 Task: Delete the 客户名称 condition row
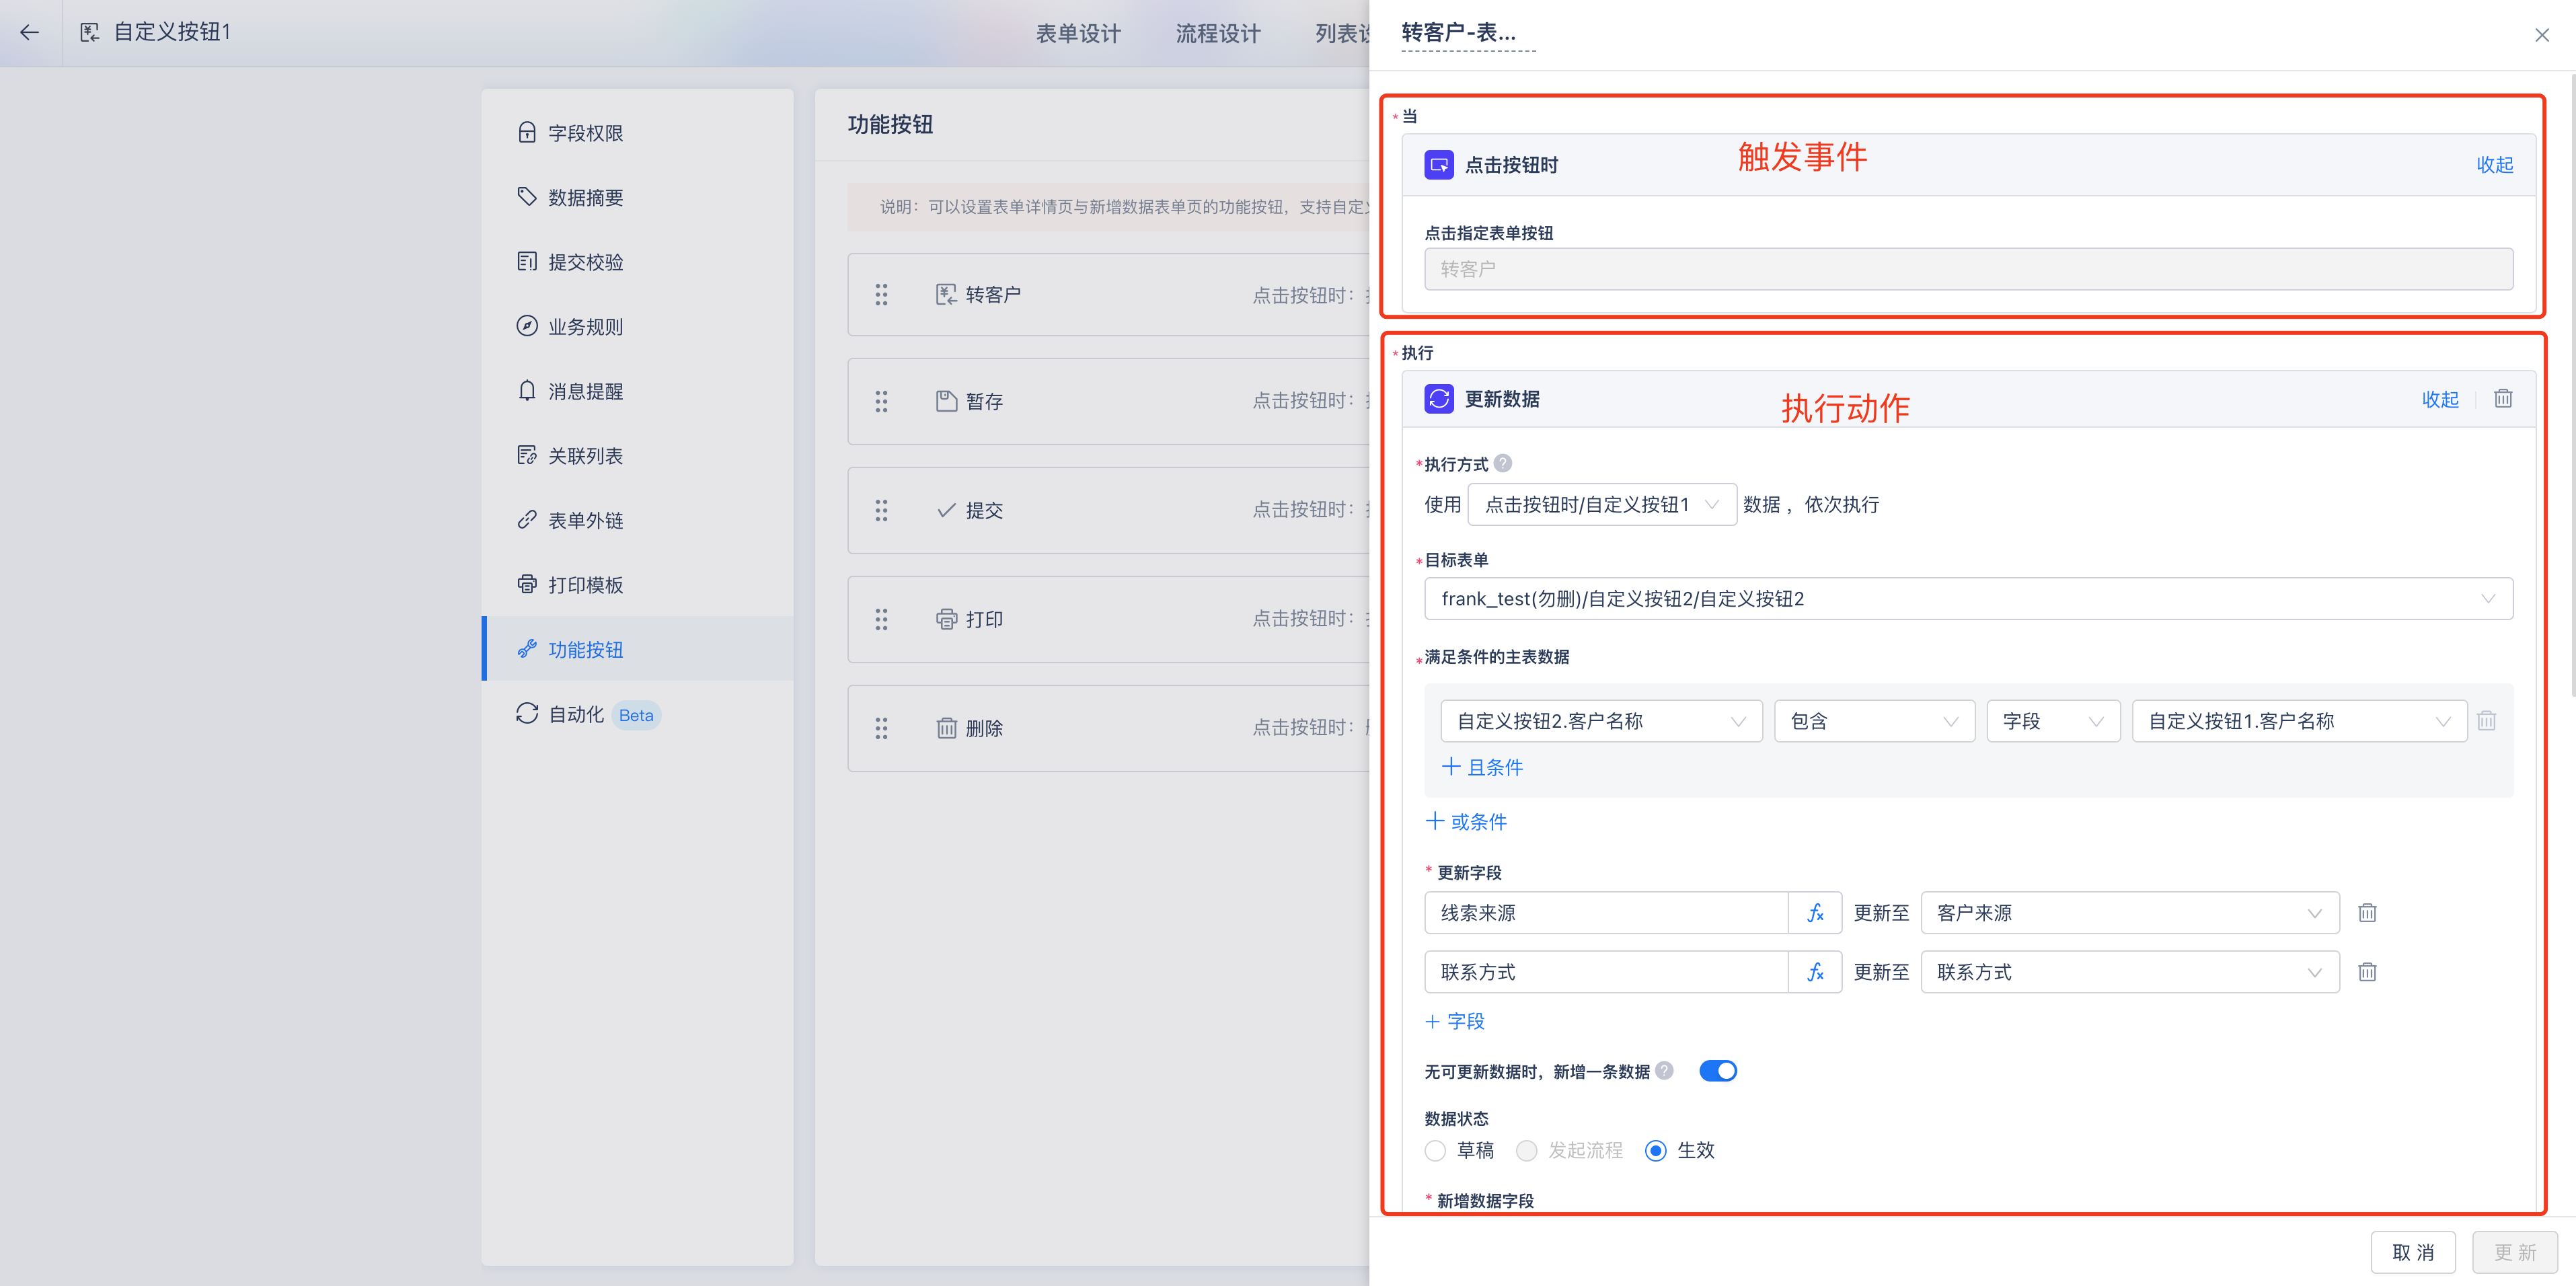[2487, 720]
